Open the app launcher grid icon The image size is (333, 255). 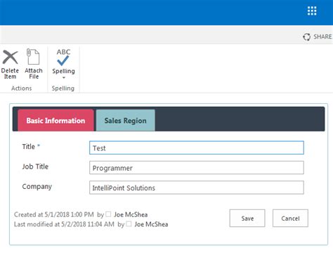[x=312, y=11]
